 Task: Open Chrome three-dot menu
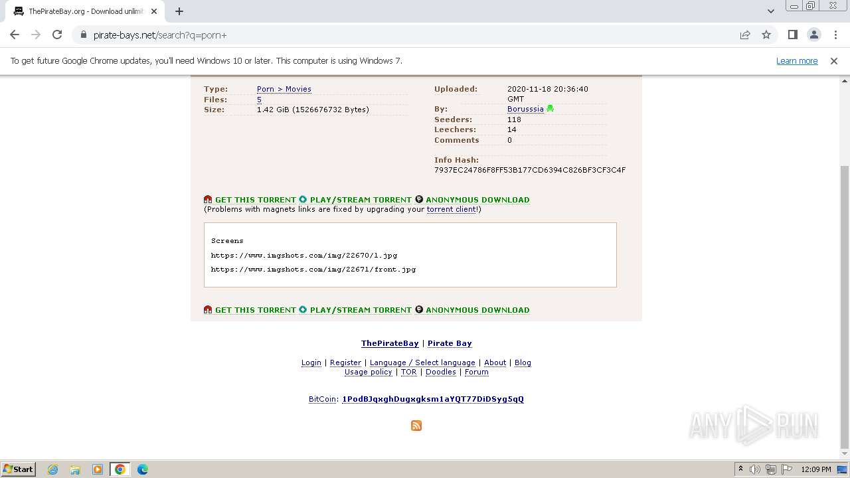coord(835,35)
